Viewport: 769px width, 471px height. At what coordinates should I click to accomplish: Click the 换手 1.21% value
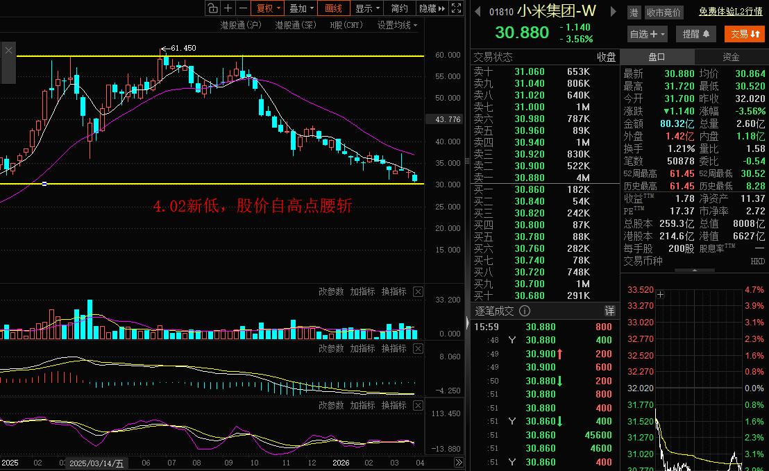click(x=682, y=148)
